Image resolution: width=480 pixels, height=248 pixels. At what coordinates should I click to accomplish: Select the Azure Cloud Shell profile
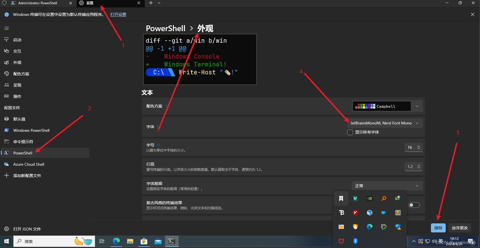(45, 164)
